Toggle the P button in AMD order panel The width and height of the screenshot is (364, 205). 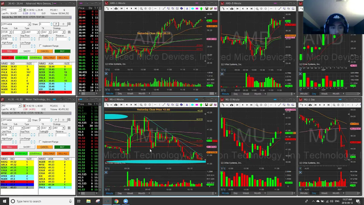pos(56,24)
